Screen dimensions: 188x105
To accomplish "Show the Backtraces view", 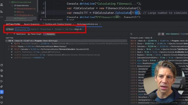I will pos(20,34).
